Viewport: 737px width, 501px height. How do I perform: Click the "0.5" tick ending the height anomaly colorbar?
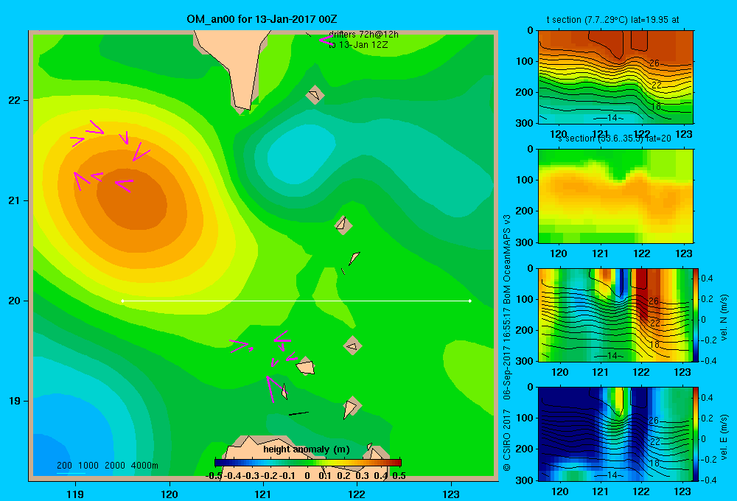(399, 476)
